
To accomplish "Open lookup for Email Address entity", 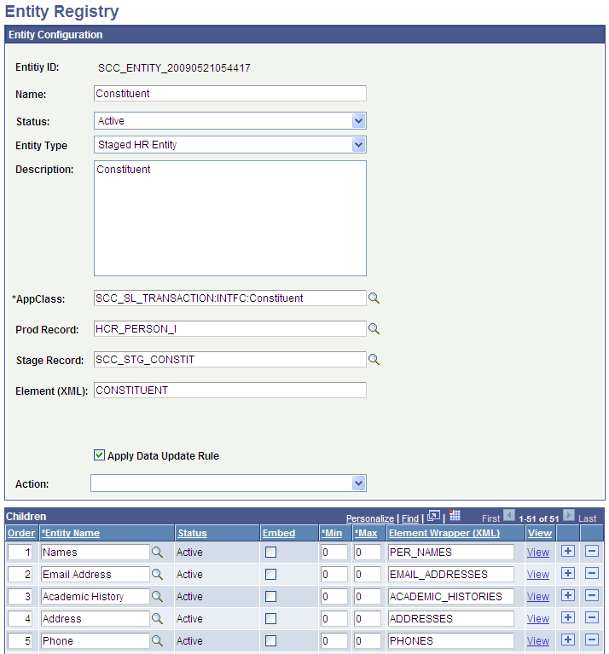I will 157,575.
